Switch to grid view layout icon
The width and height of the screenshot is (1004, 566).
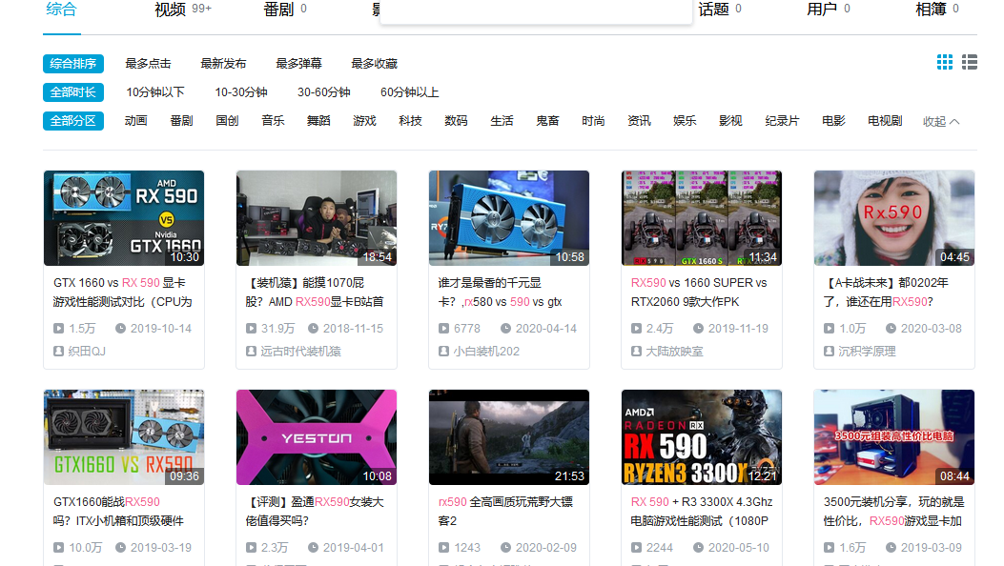[x=945, y=62]
